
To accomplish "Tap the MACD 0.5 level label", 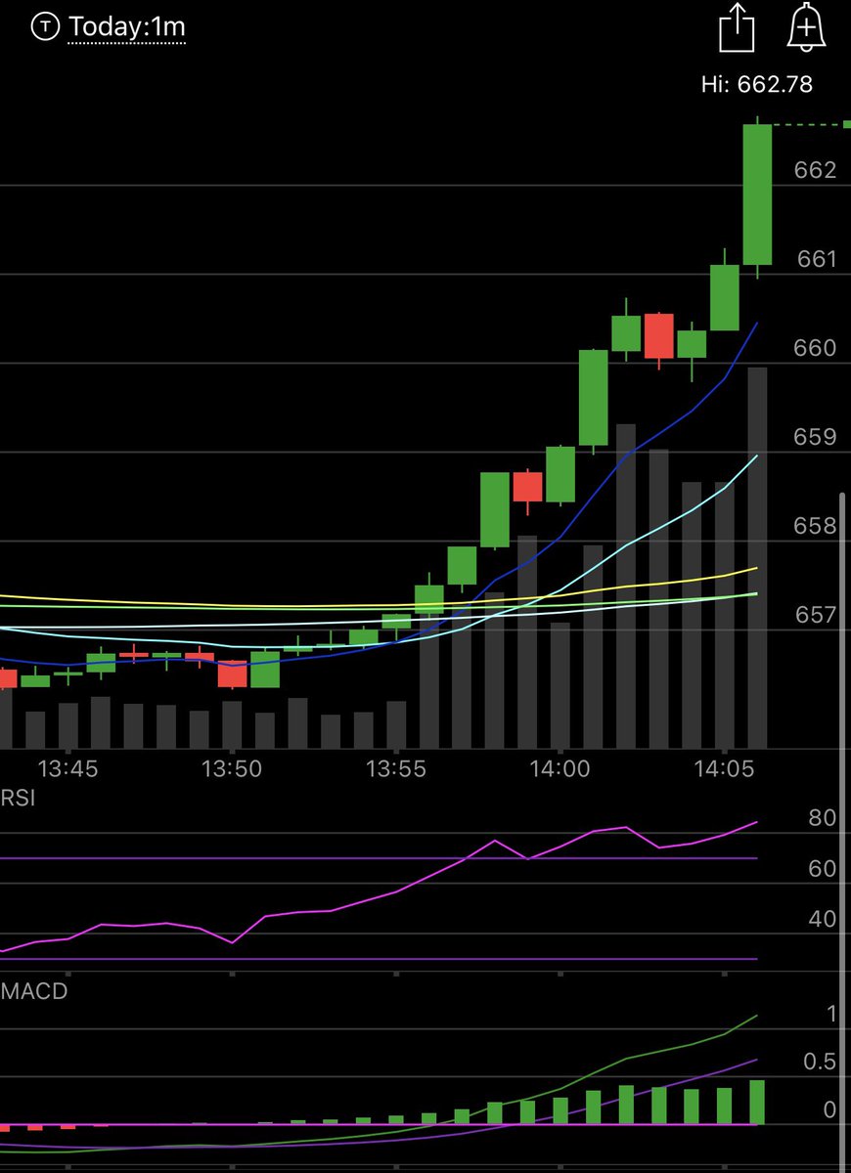I will 819,1062.
